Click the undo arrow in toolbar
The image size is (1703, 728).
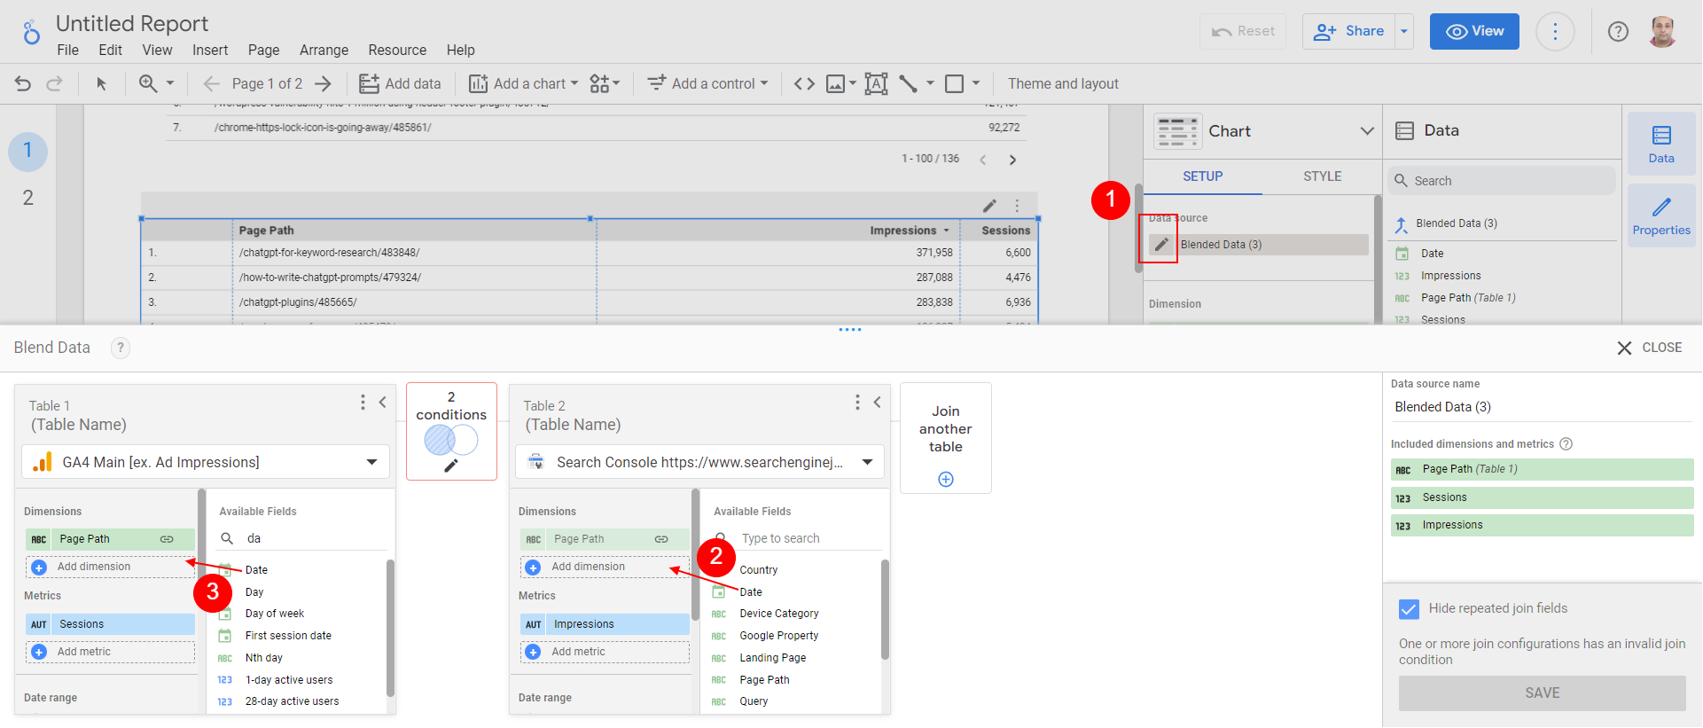point(23,83)
